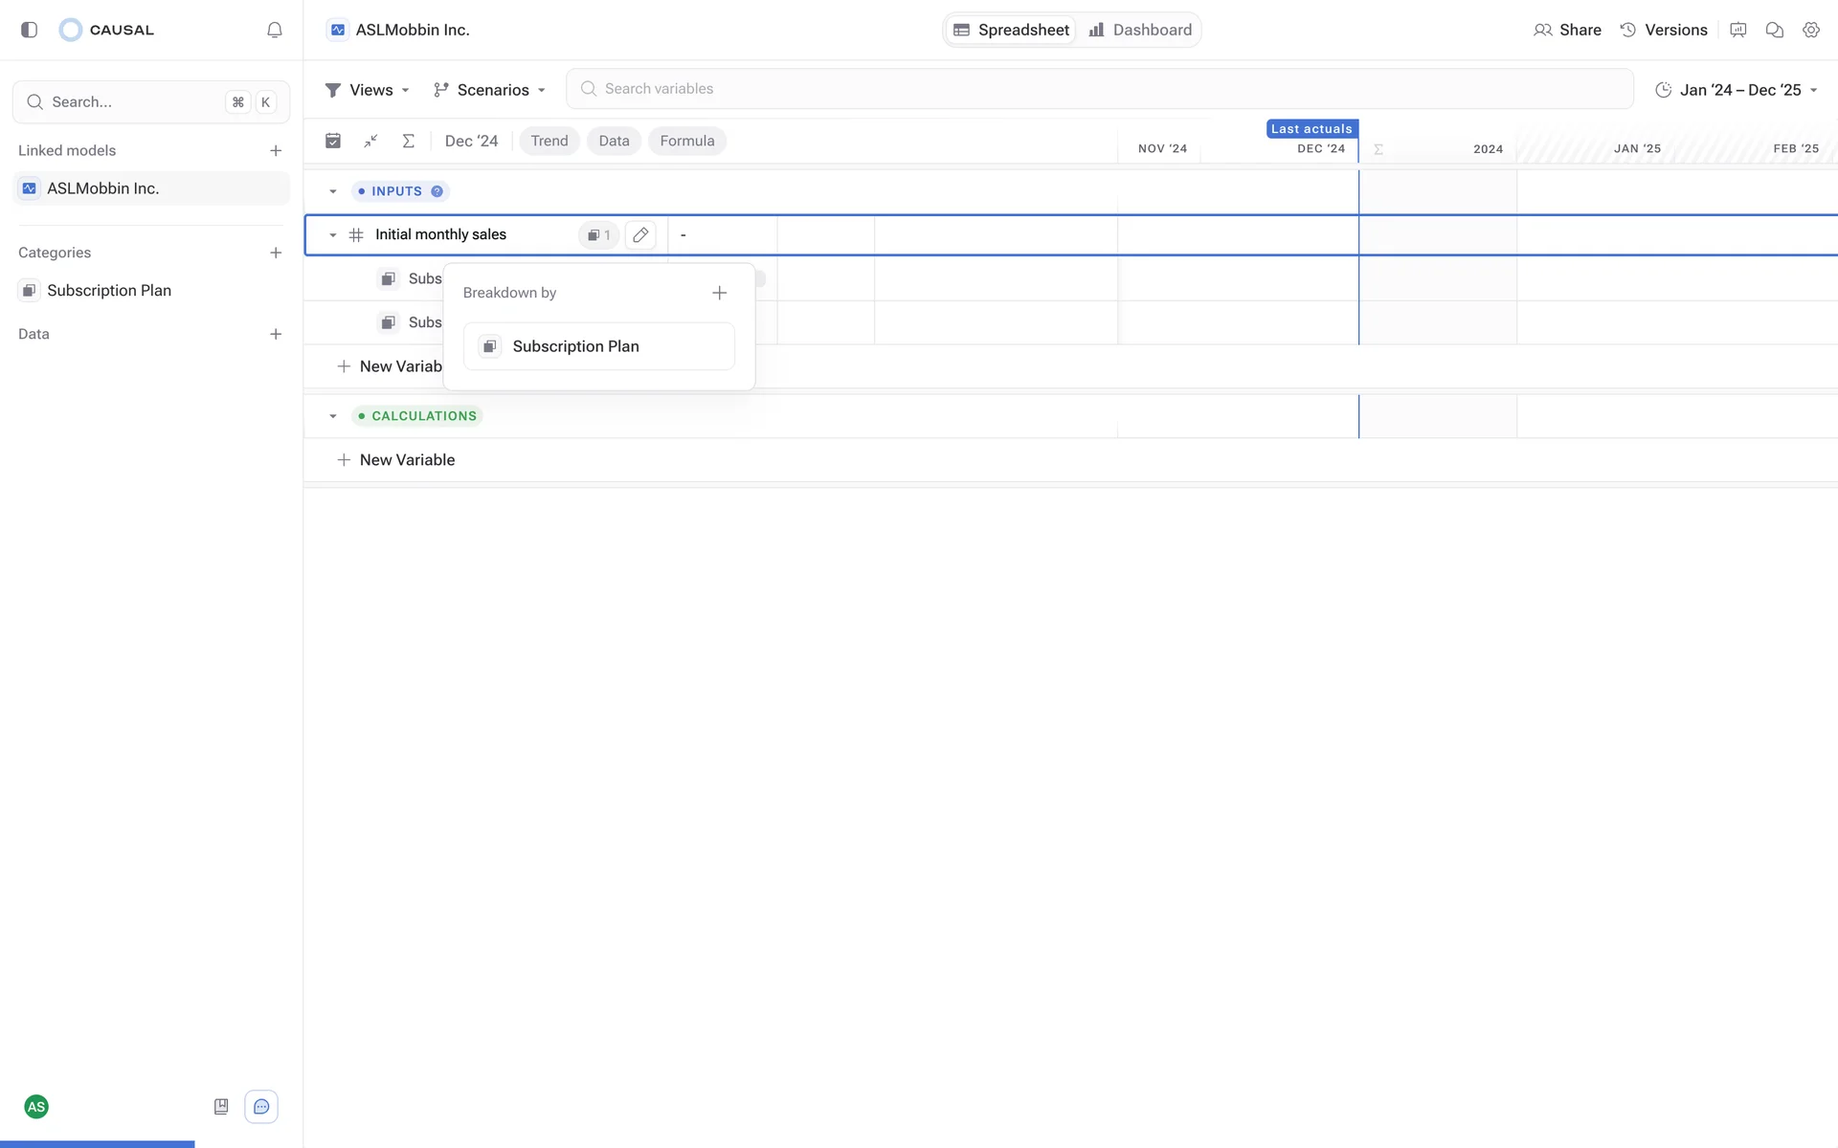1838x1148 pixels.
Task: Click the Search variables field
Action: (1099, 89)
